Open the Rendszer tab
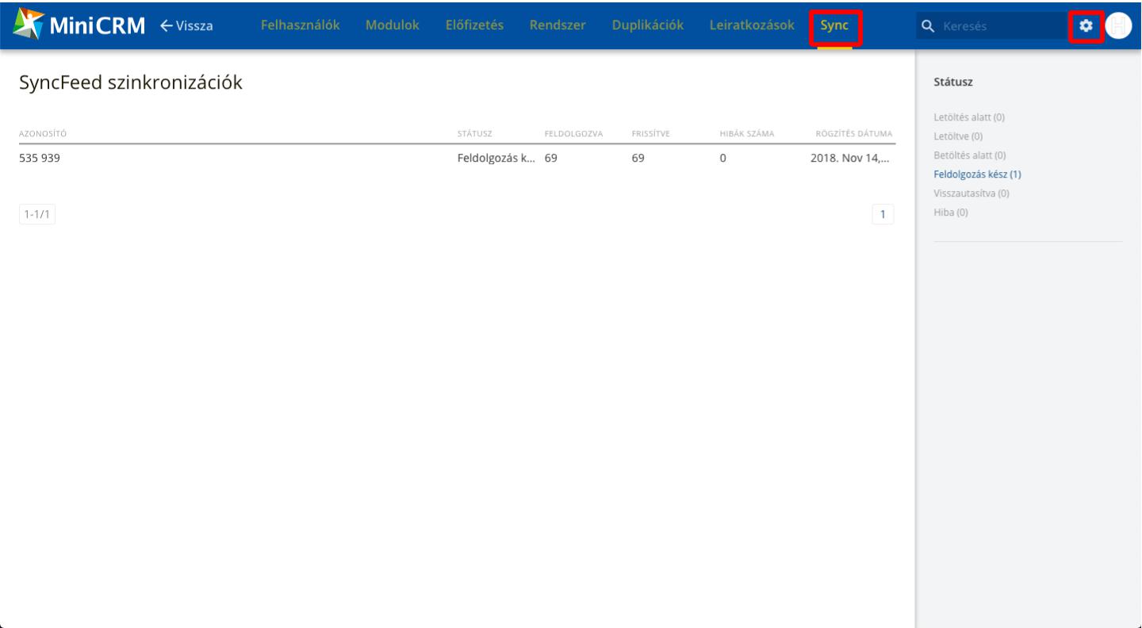This screenshot has width=1142, height=628. 558,25
